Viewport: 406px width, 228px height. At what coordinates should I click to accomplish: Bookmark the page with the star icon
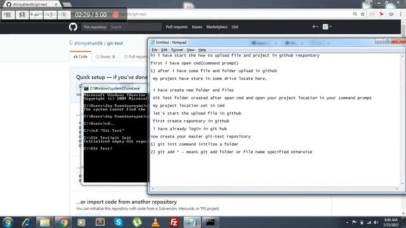click(362, 14)
